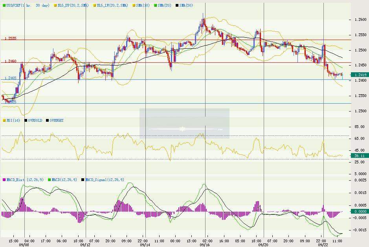Click the 1.2350 price axis label
The image size is (369, 247).
coord(360,96)
